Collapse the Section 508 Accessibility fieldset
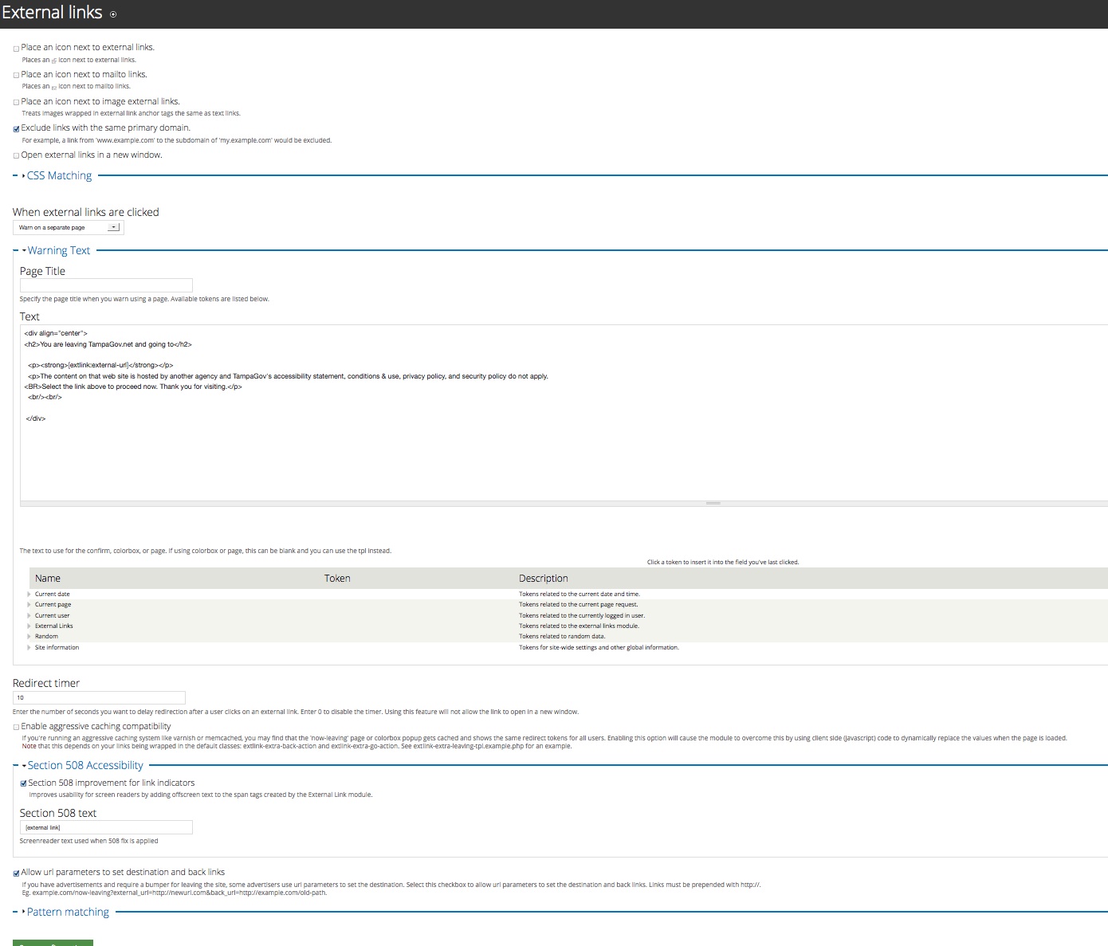The image size is (1108, 946). click(x=85, y=766)
